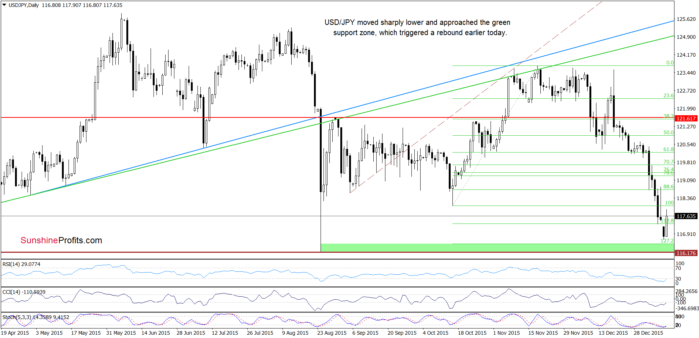Click the Fibonacci 23.6 level label

669,95
